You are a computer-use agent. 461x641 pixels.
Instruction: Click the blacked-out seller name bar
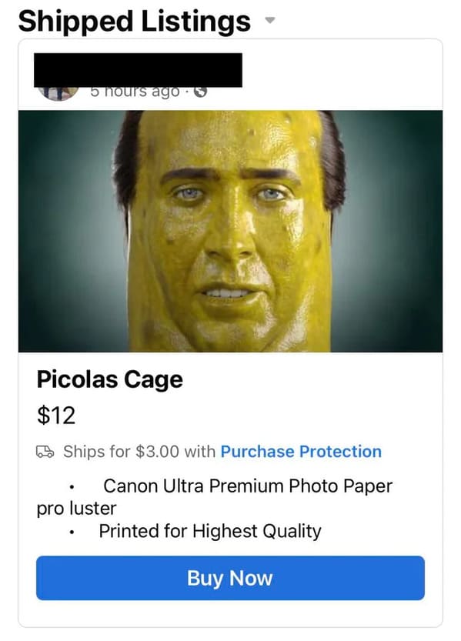[138, 70]
